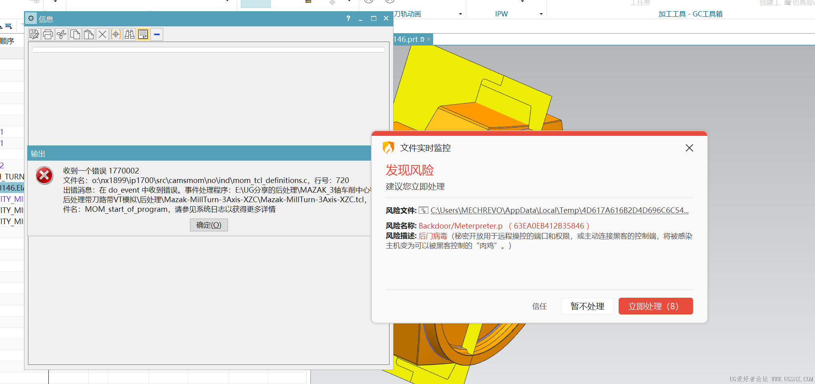
Task: Toggle the word wrap icon
Action: pyautogui.click(x=143, y=35)
